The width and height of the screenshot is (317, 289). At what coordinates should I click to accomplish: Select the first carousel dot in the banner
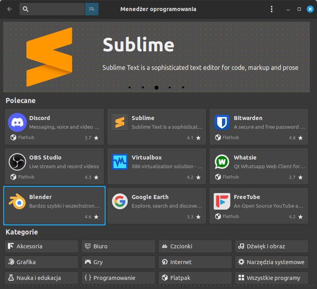pyautogui.click(x=130, y=87)
